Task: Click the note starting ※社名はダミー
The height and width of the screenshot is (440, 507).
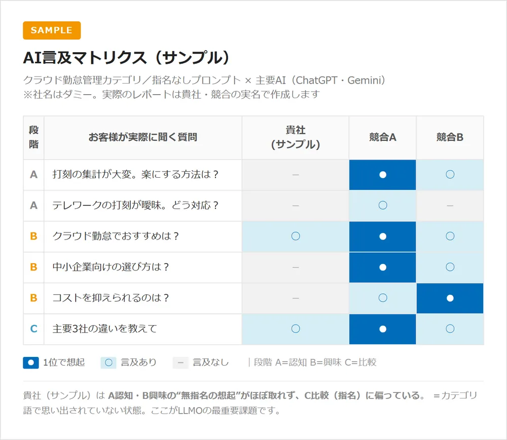Action: click(171, 94)
